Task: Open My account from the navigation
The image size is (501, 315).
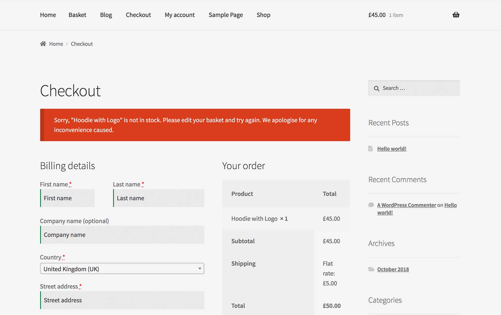Action: tap(180, 15)
